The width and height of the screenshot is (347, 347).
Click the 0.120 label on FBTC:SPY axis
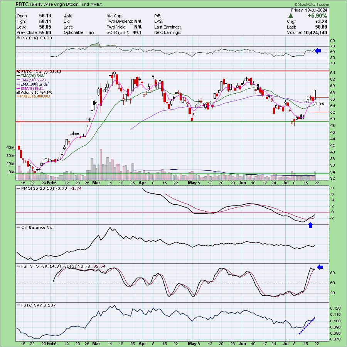point(335,308)
